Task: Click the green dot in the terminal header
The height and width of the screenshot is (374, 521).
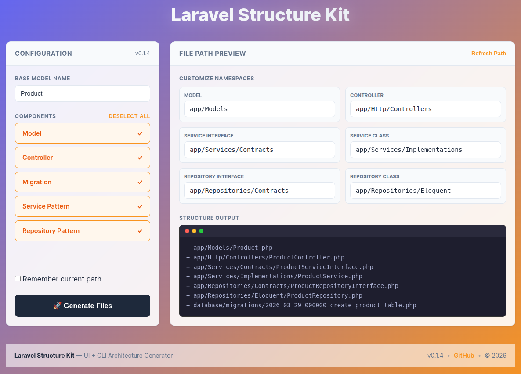Action: tap(202, 230)
